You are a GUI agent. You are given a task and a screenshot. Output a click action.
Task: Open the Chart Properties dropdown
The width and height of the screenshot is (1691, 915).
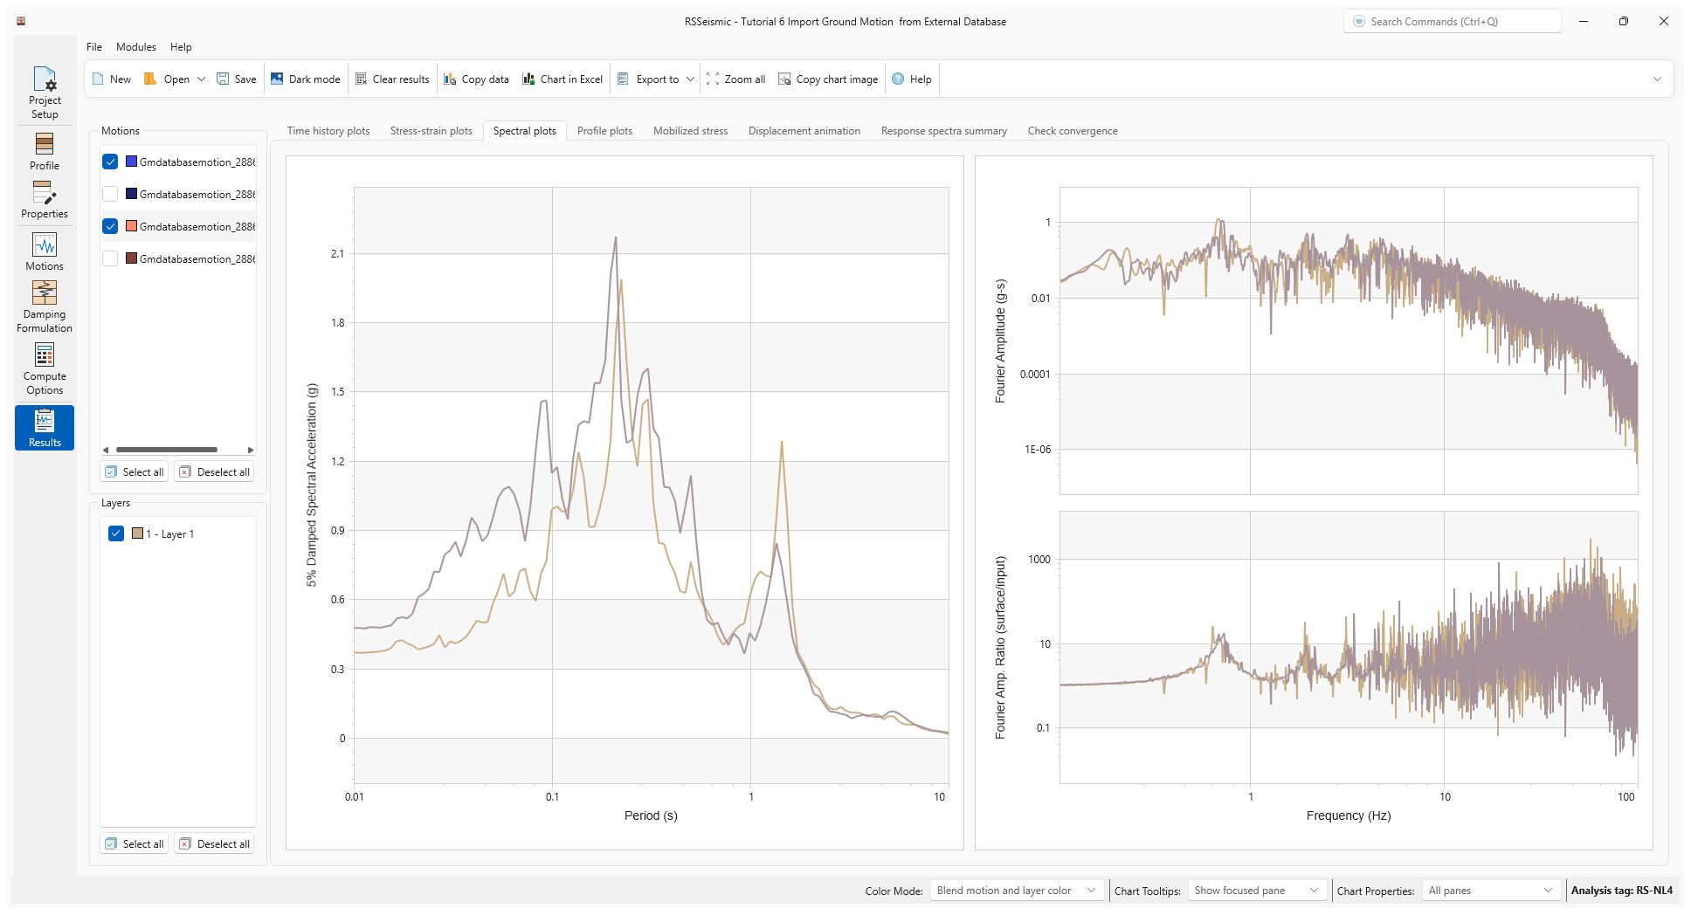1490,890
